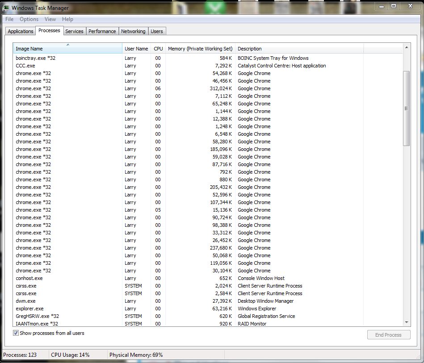
Task: Open the View menu
Action: 50,19
